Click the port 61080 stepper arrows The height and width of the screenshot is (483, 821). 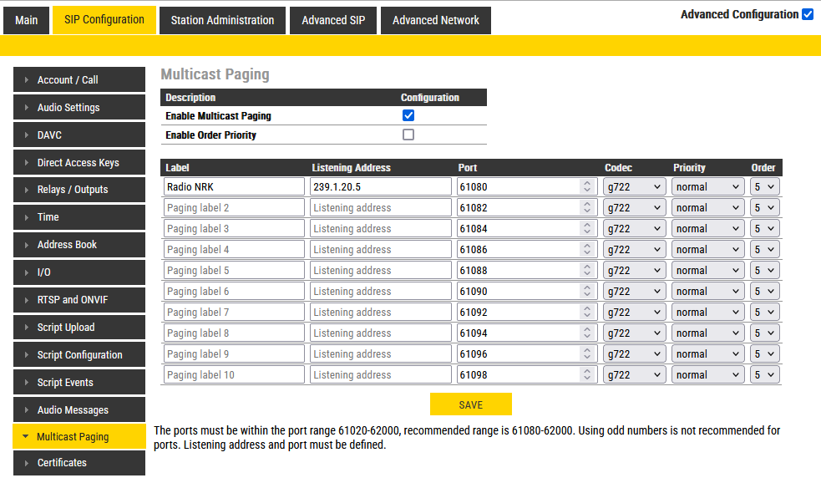coord(586,186)
